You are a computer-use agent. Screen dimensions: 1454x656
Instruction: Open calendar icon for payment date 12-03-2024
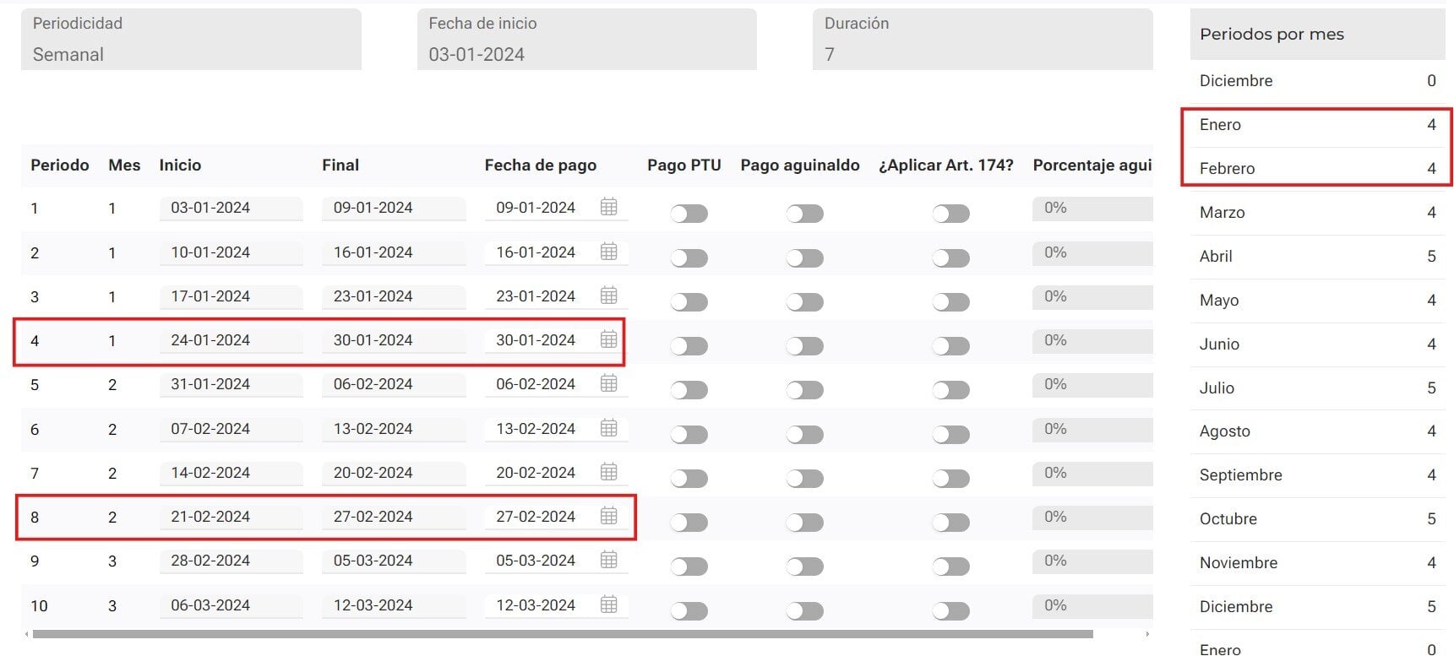(608, 604)
